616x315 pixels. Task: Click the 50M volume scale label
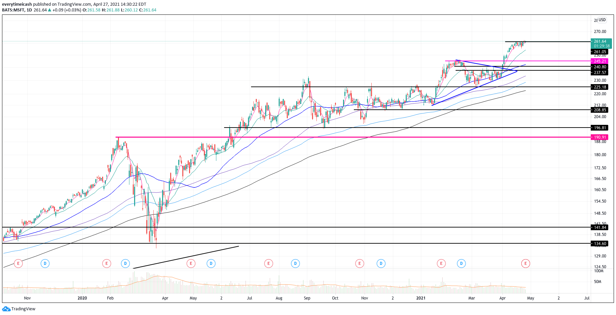click(598, 282)
